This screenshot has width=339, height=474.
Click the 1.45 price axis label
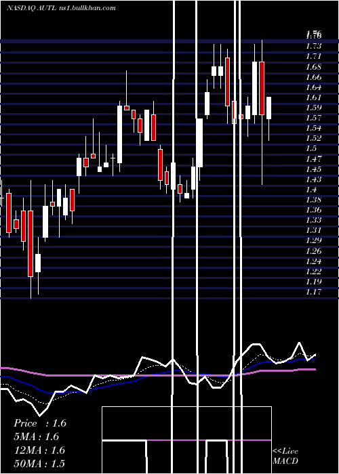[313, 169]
